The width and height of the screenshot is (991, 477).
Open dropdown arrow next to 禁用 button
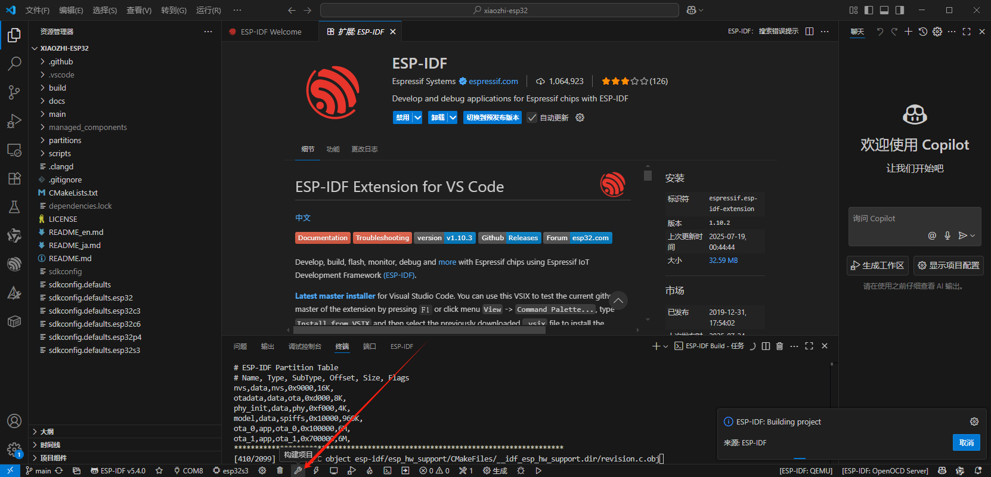[x=417, y=117]
